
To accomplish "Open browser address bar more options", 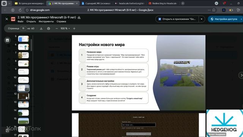I will point(209,10).
